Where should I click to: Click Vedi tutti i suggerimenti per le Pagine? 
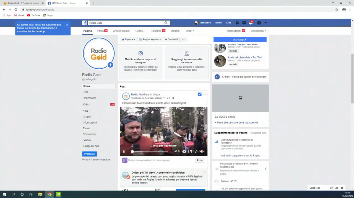[240, 156]
